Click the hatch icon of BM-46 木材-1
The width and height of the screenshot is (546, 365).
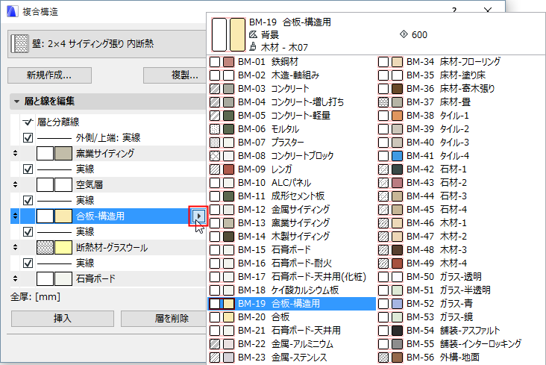(x=383, y=223)
